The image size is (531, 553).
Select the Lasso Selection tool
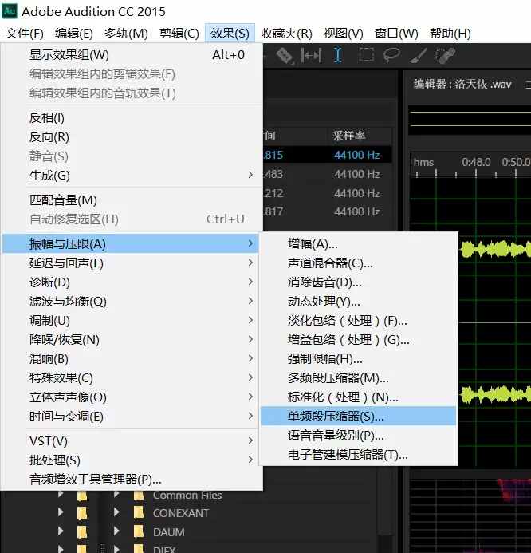tap(391, 55)
